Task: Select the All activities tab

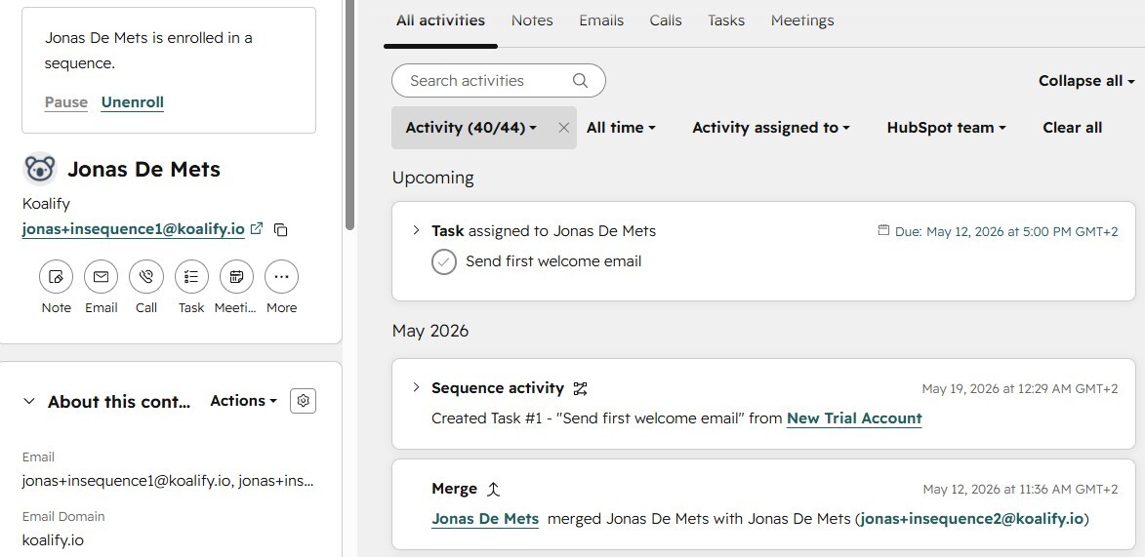Action: tap(440, 20)
